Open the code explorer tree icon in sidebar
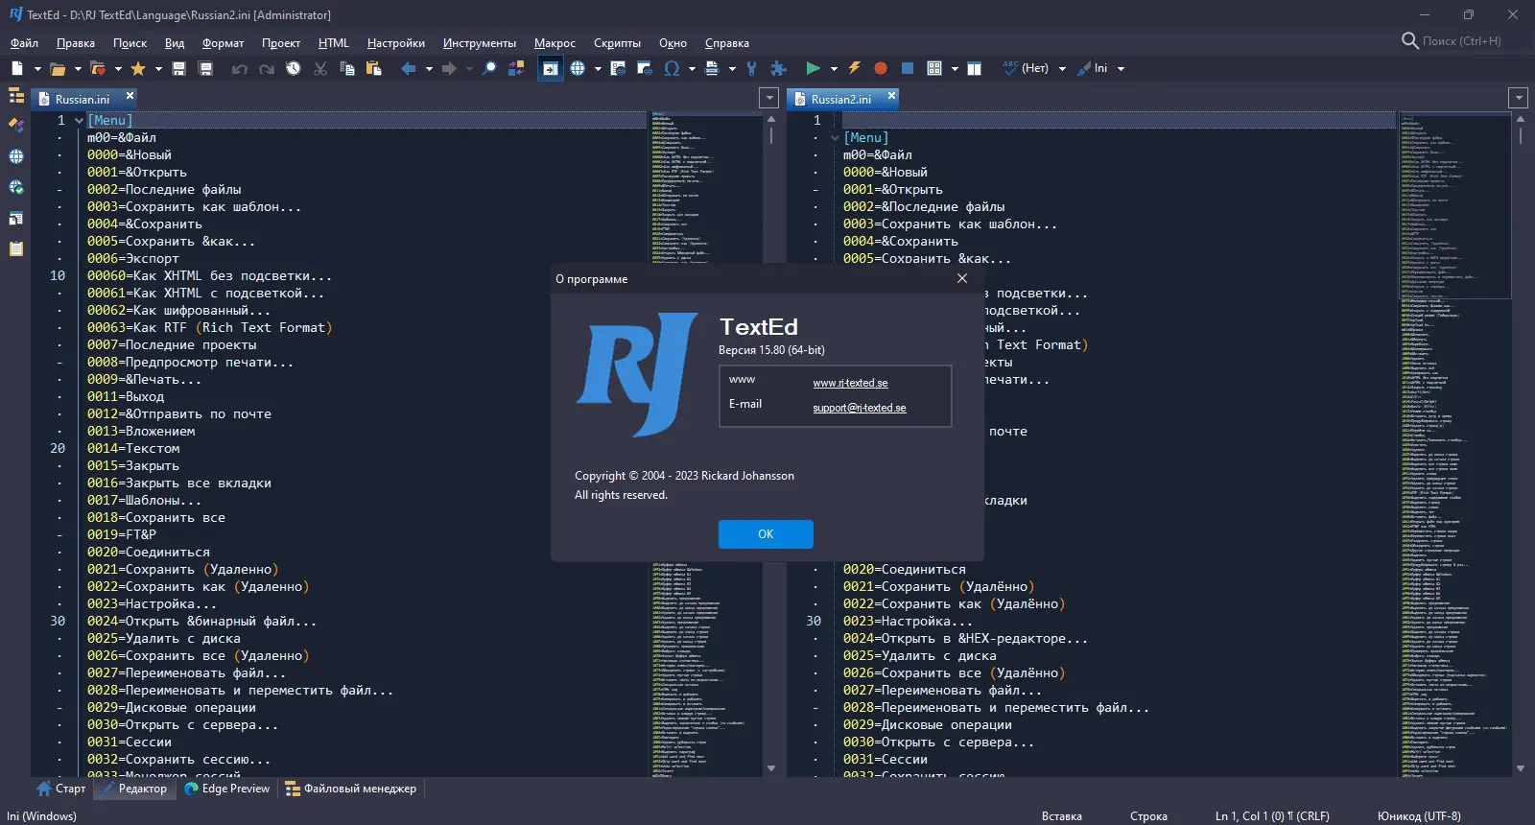1535x825 pixels. tap(16, 95)
